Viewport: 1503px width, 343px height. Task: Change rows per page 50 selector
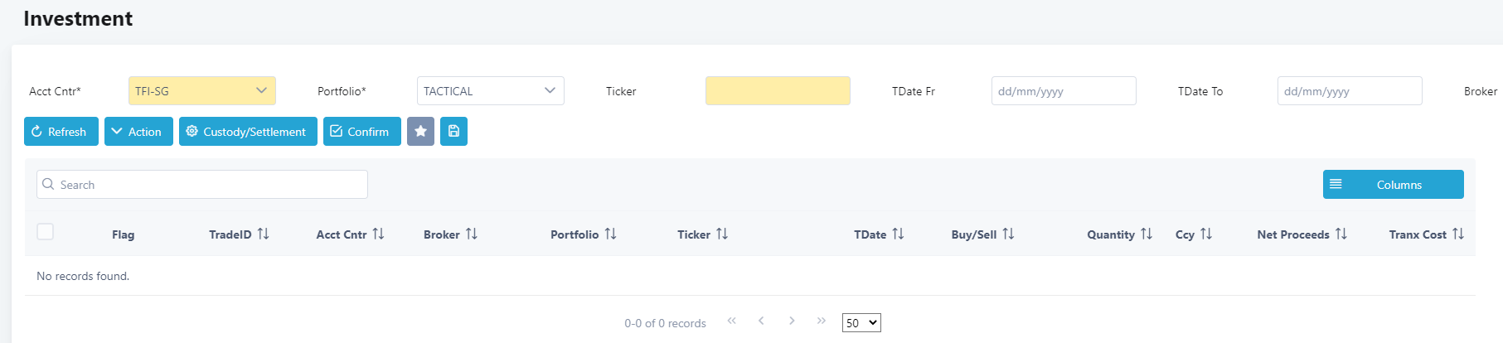[861, 323]
